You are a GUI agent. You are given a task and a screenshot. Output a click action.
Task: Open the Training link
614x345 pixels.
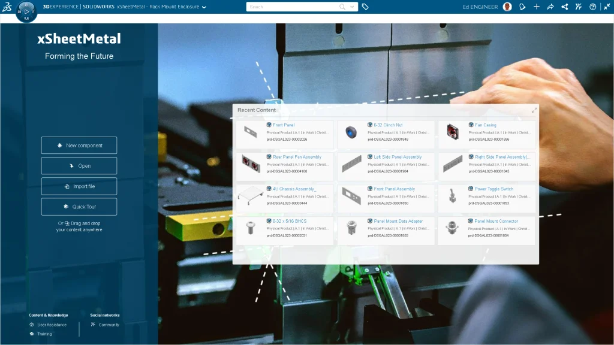(x=44, y=334)
